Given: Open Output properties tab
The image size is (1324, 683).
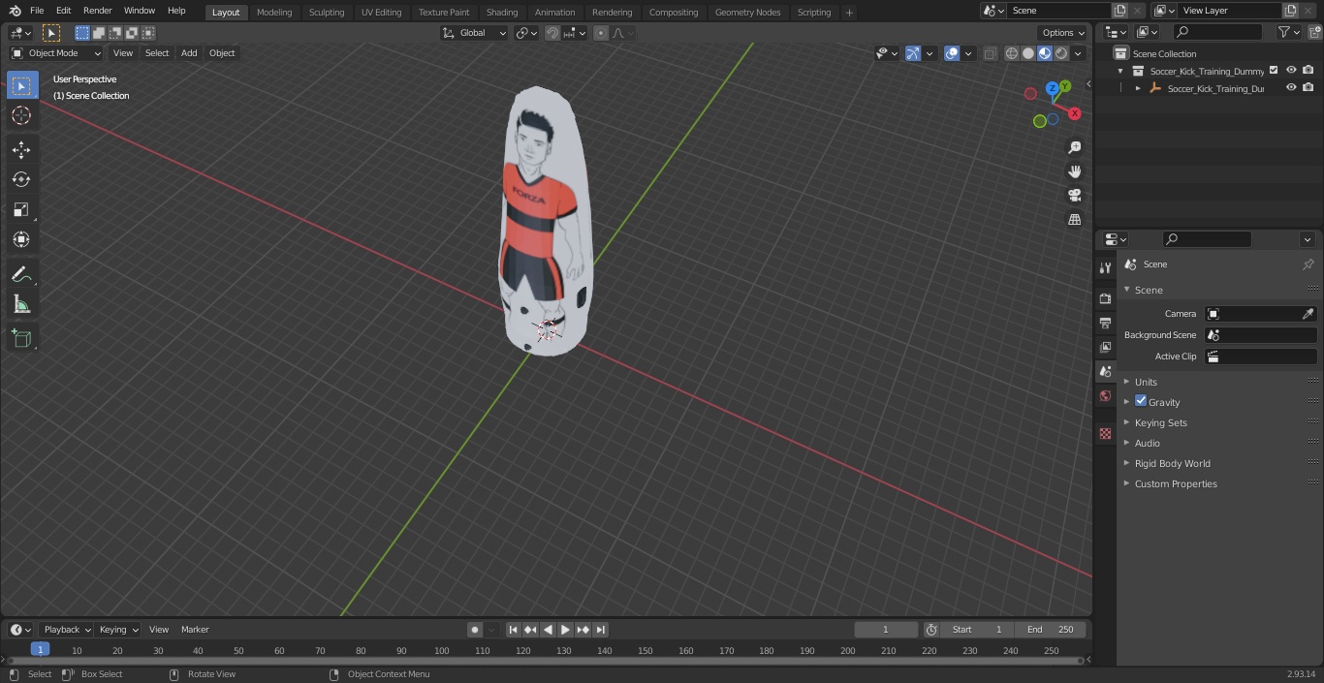Looking at the screenshot, I should click(x=1105, y=323).
